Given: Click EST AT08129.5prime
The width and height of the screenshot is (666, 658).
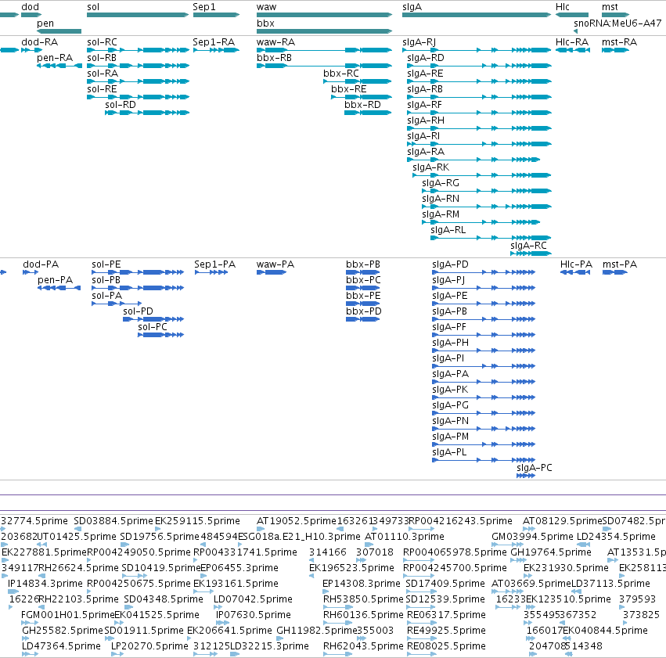Looking at the screenshot, I should click(563, 521).
